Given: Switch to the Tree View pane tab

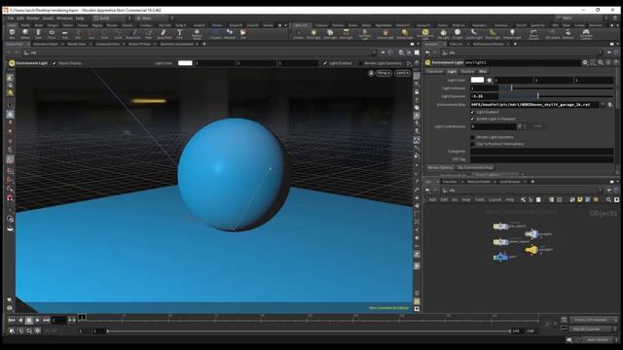Looking at the screenshot, I should click(x=450, y=182).
